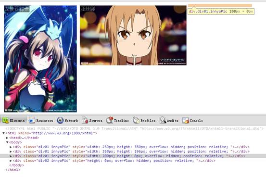Collapse the html root node
Image resolution: width=266 pixels, height=177 pixels.
3,133
